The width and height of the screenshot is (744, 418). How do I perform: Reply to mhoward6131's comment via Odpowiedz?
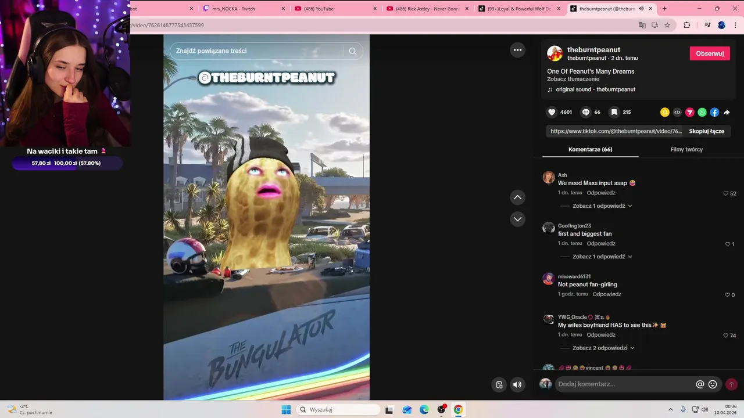(607, 294)
